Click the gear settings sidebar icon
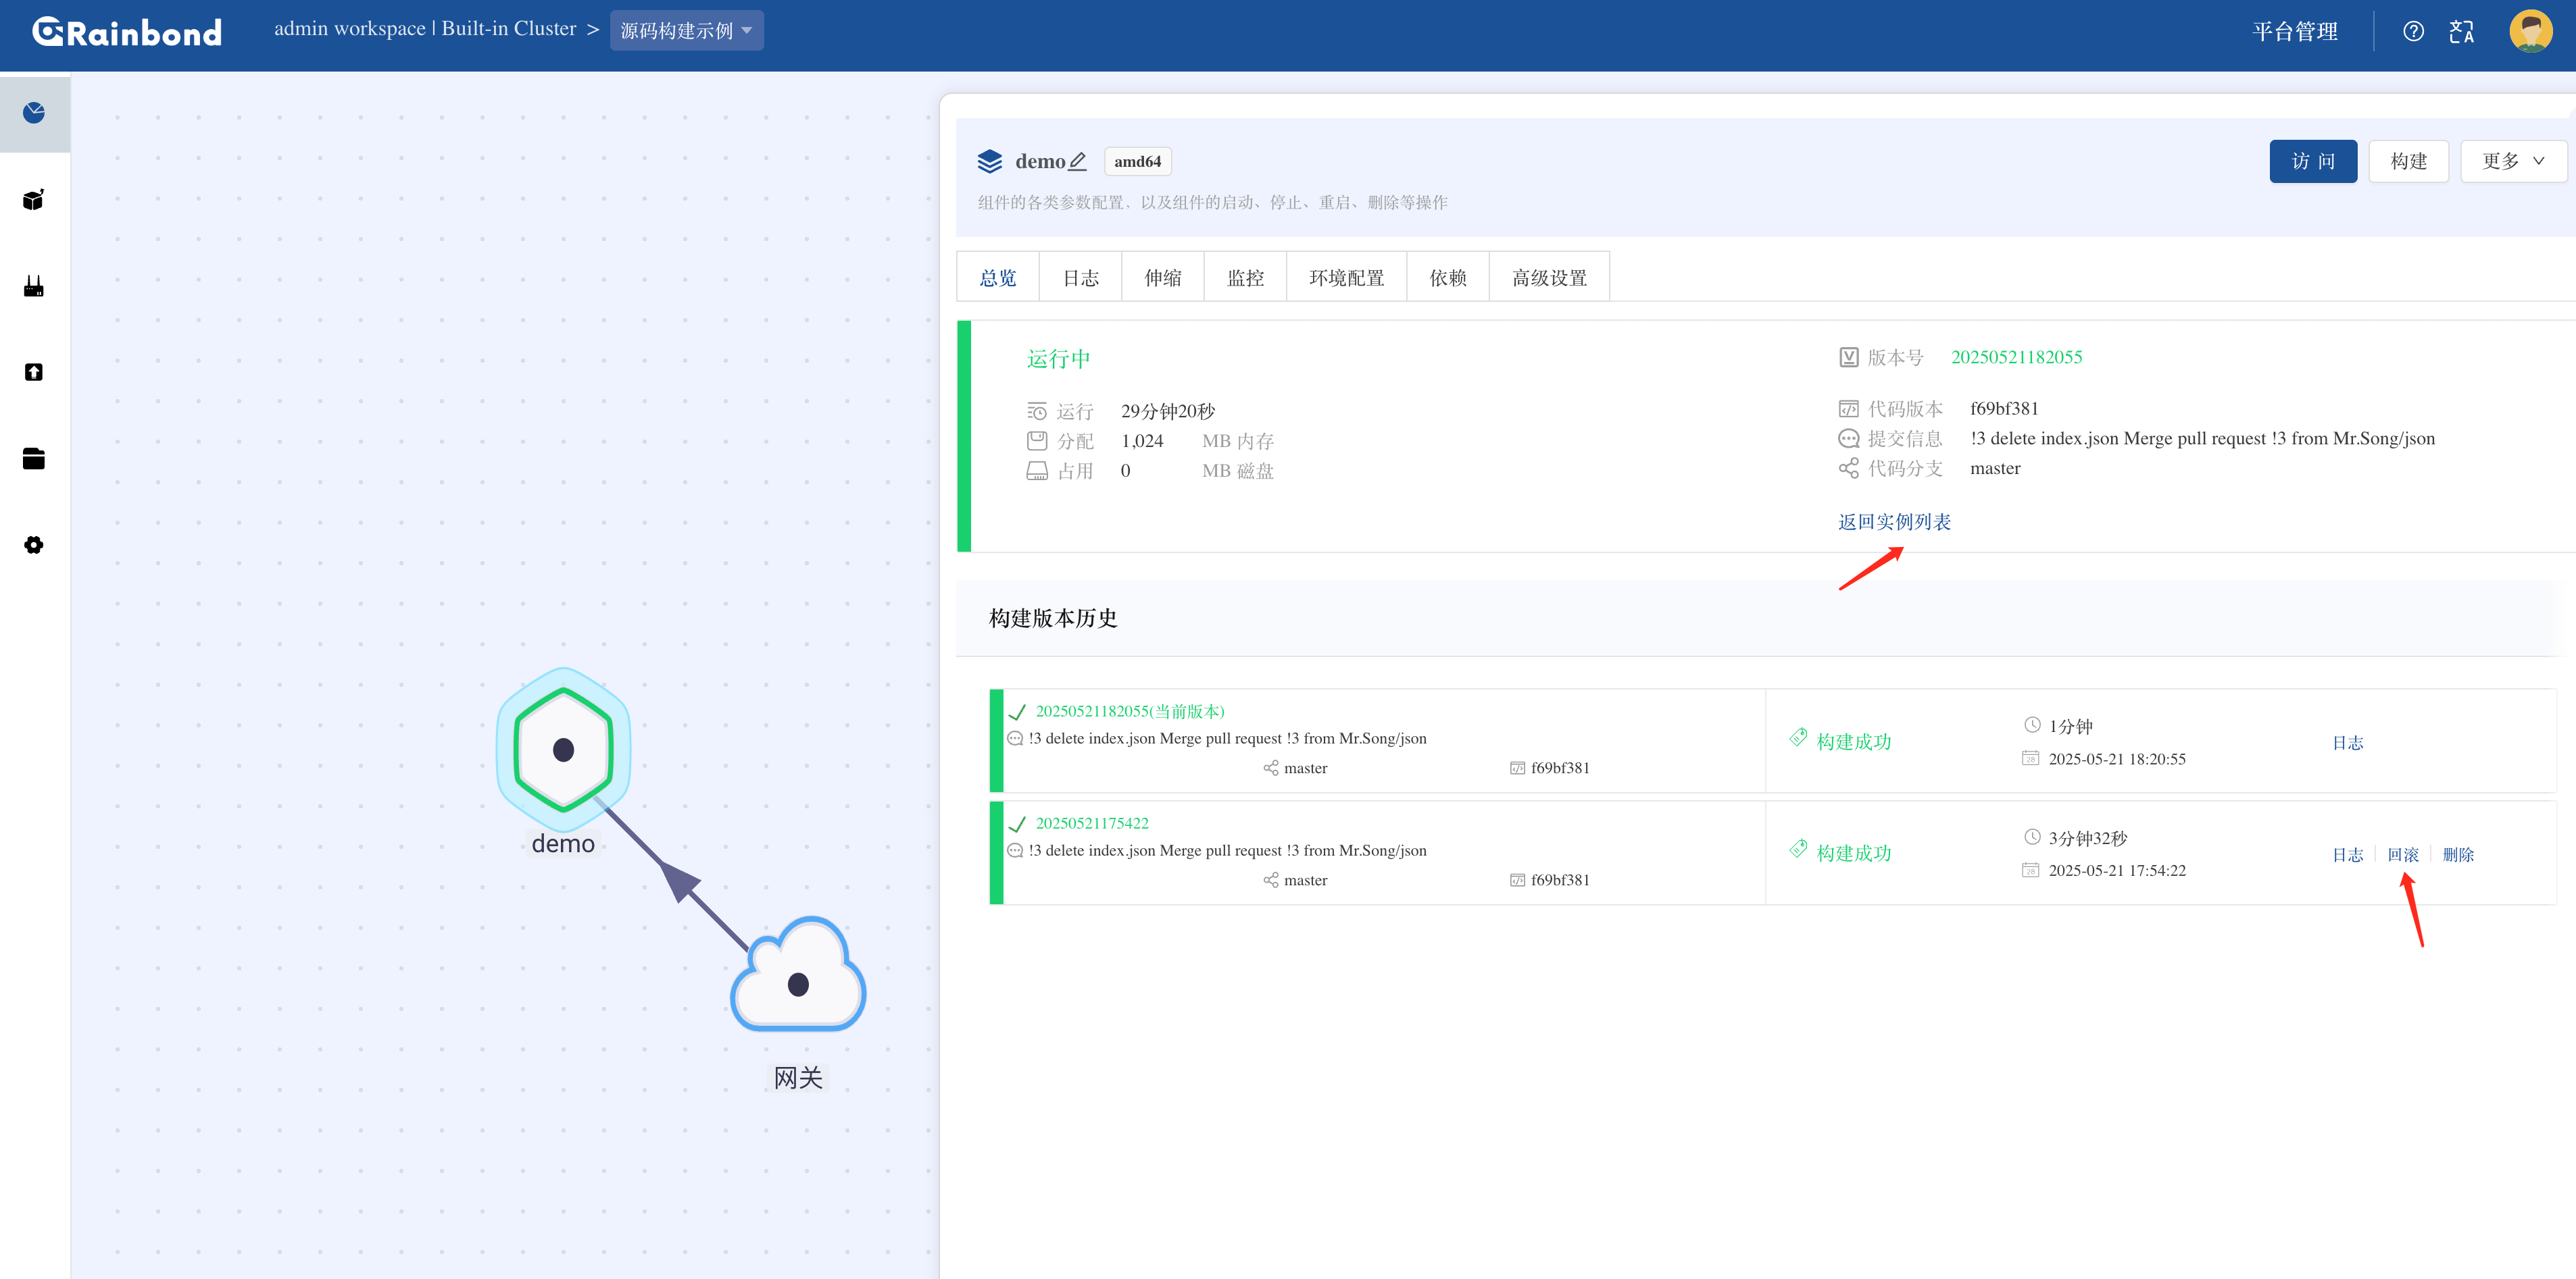Screen dimensions: 2576x1279 coord(34,544)
